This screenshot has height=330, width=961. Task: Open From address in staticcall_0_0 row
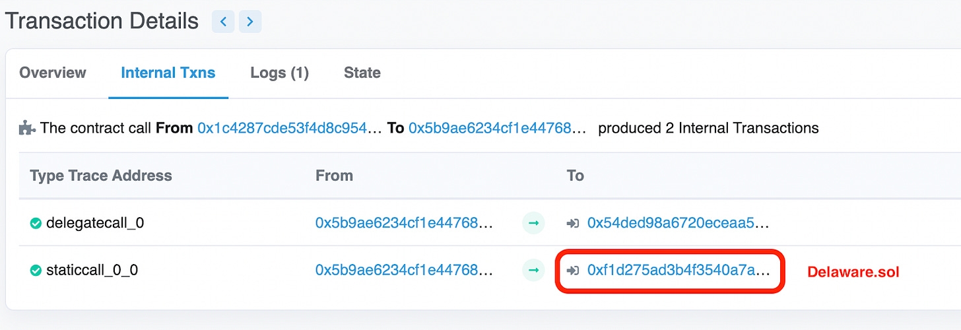coord(404,270)
